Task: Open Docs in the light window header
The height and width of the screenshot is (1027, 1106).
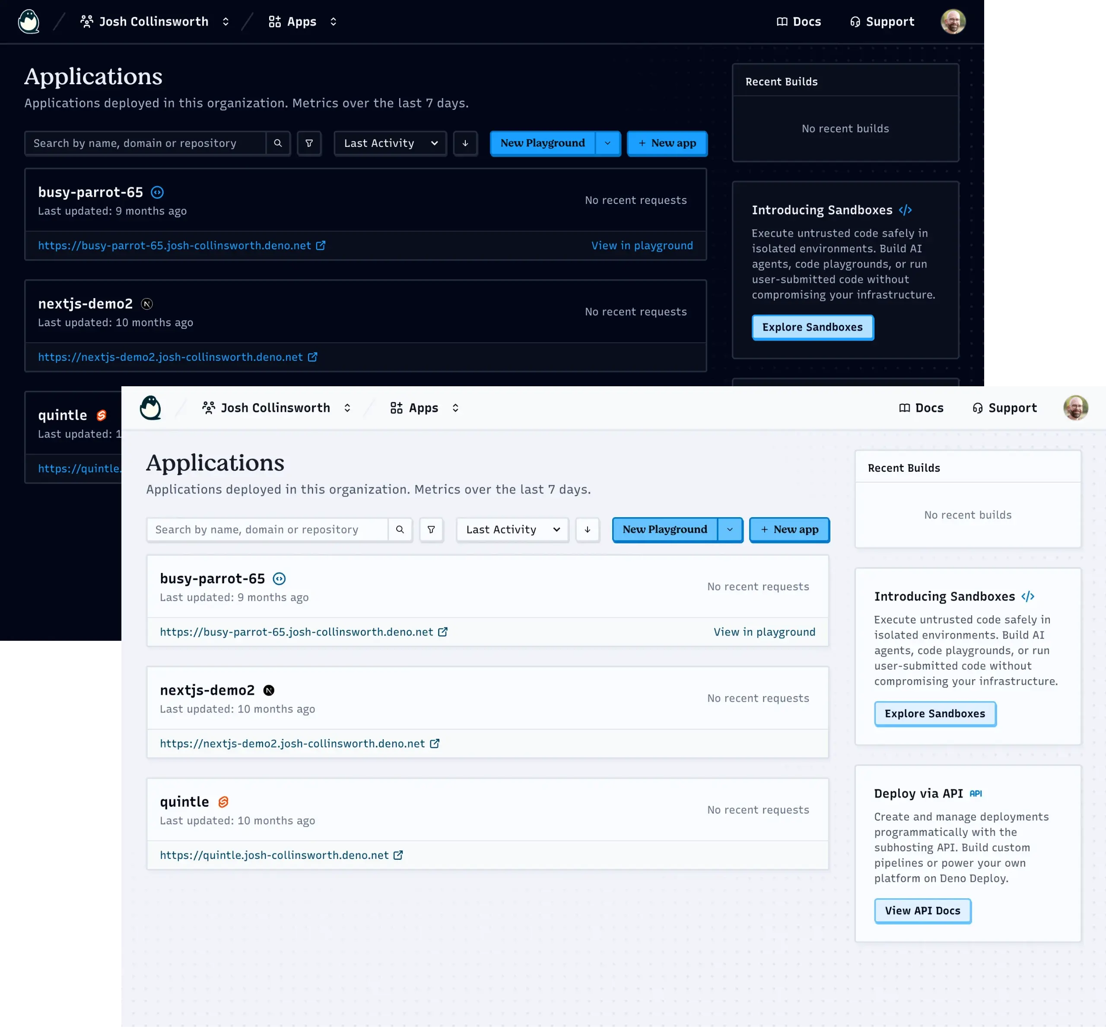Action: (x=921, y=408)
